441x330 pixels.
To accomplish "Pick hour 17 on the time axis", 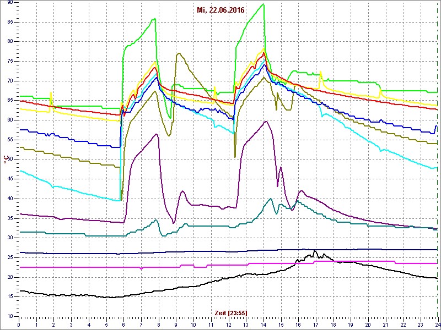I will click(315, 324).
